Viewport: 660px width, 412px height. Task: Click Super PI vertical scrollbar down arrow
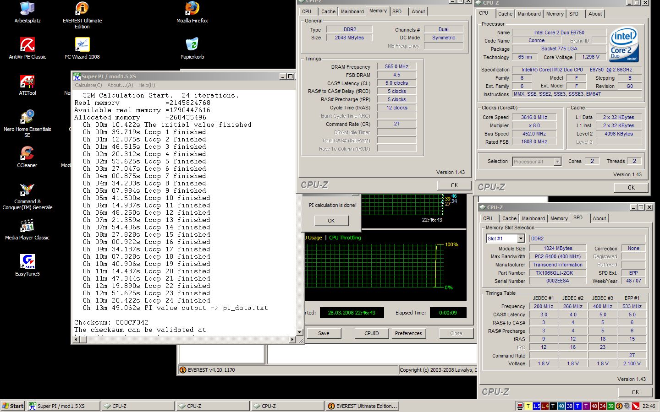click(x=300, y=332)
